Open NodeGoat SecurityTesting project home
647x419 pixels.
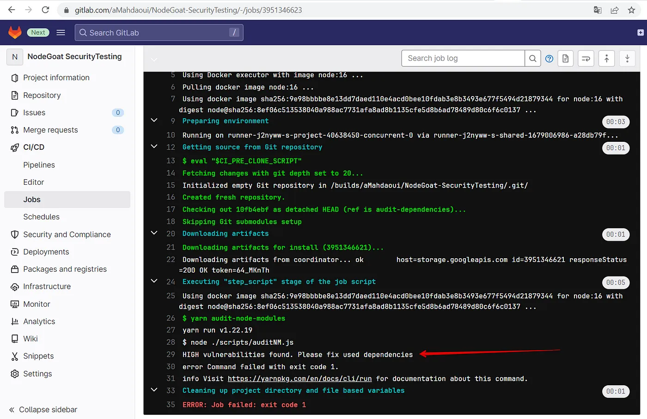pyautogui.click(x=74, y=56)
